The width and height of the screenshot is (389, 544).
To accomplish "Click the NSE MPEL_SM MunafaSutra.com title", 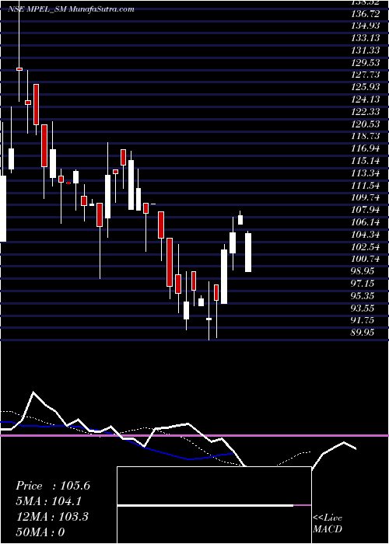I will tap(71, 9).
